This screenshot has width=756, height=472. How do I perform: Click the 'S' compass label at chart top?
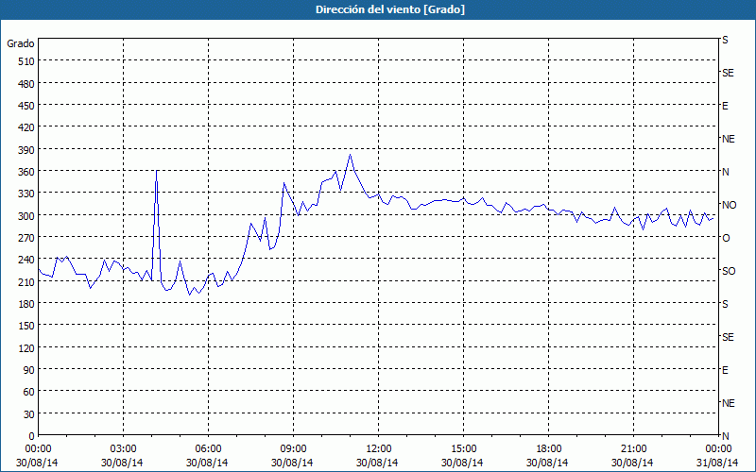[725, 41]
